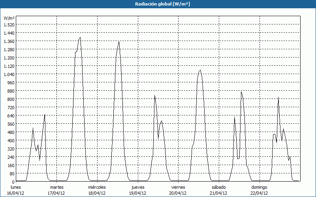The height and width of the screenshot is (197, 316).
Task: Click the 22/04/12 date label
Action: click(260, 193)
